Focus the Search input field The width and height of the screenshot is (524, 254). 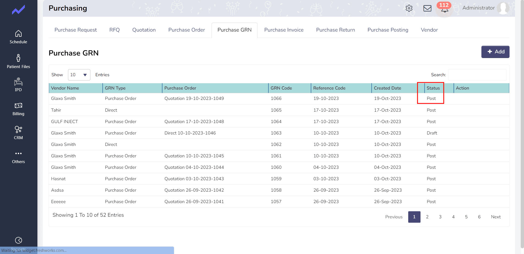coord(477,75)
